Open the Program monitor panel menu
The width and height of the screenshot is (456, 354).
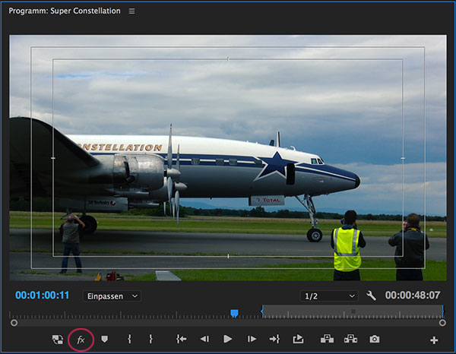pos(131,11)
